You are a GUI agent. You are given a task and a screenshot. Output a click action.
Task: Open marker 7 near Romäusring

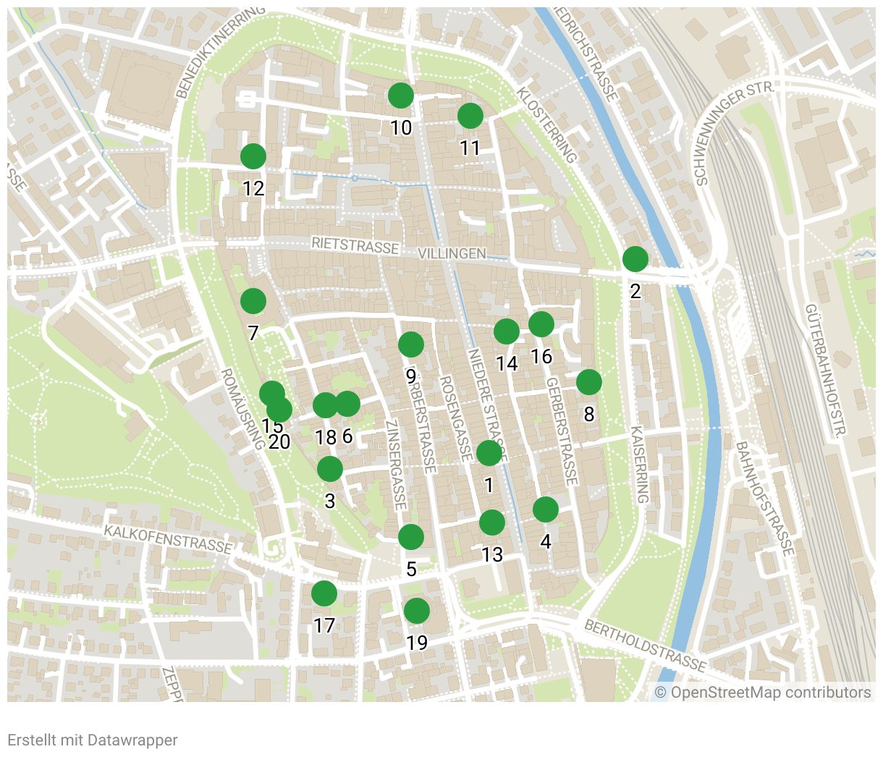tap(253, 301)
